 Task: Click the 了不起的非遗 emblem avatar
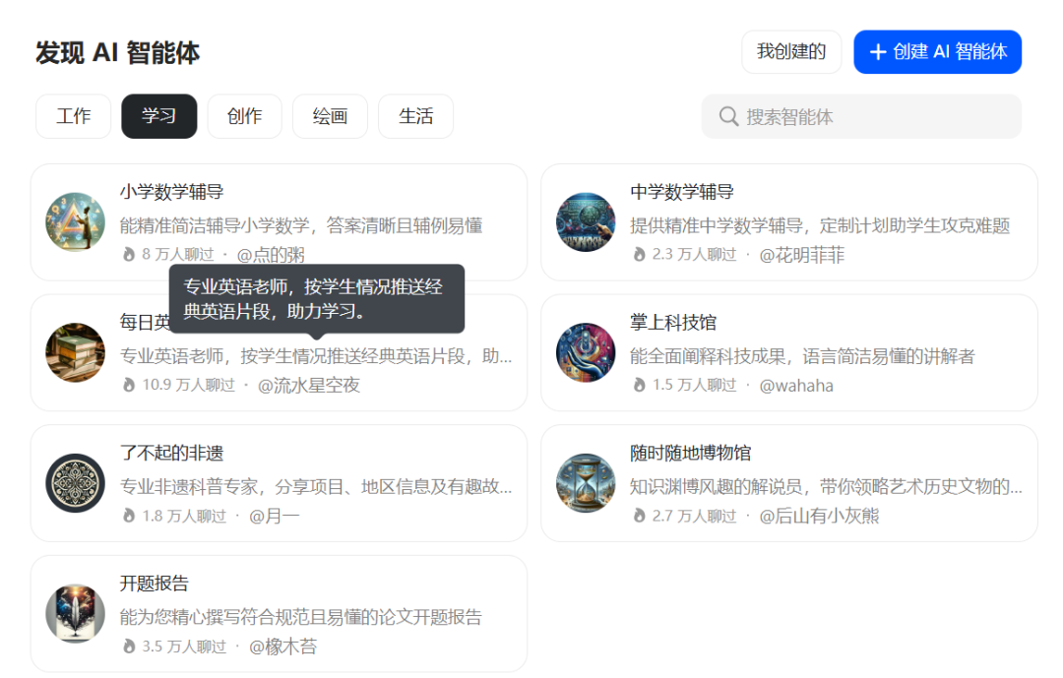click(x=75, y=482)
